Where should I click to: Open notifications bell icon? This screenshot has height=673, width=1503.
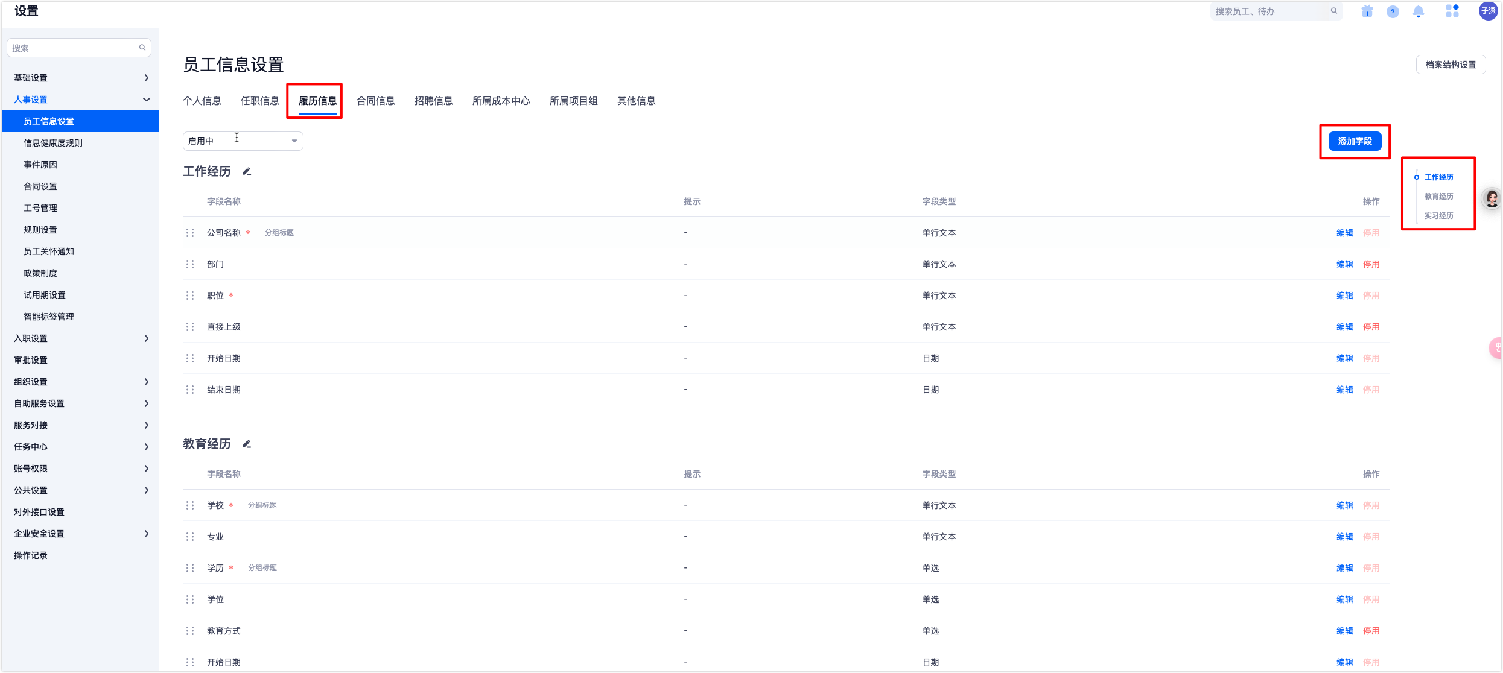click(x=1419, y=11)
